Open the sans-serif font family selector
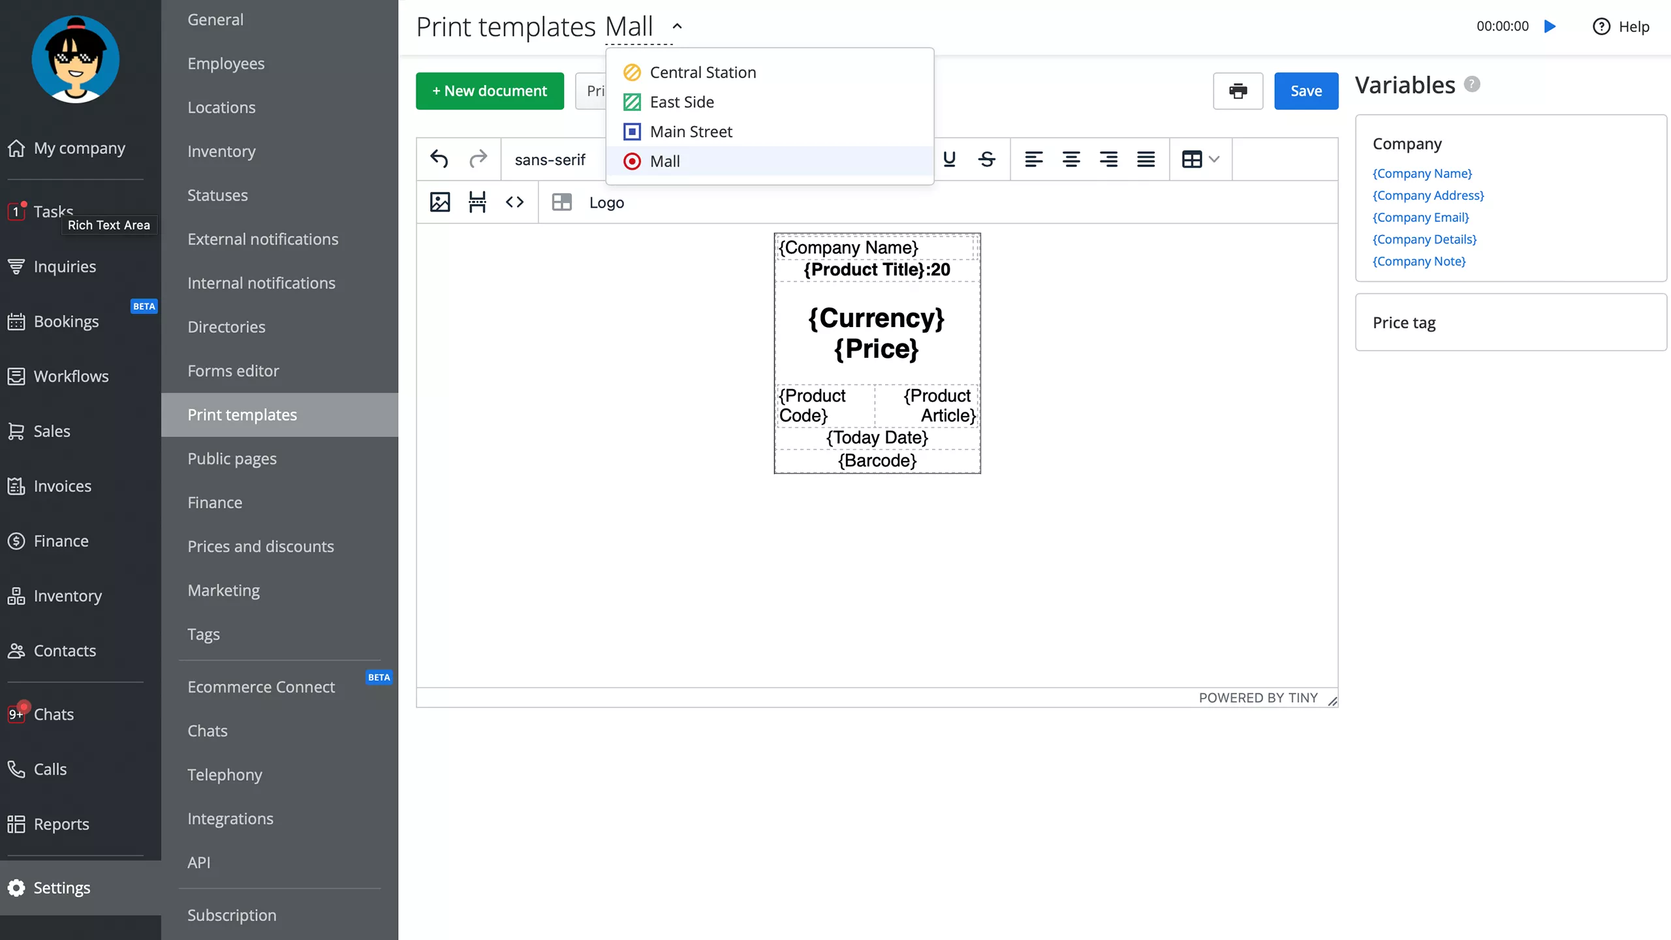The width and height of the screenshot is (1671, 940). pyautogui.click(x=550, y=159)
